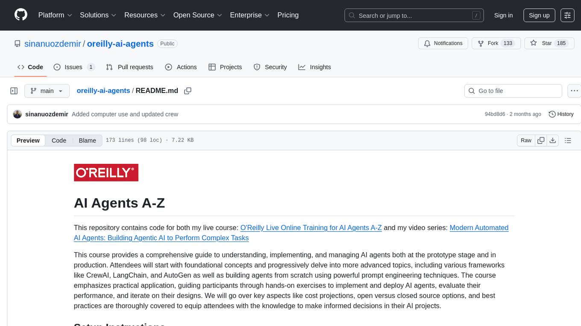The height and width of the screenshot is (326, 581).
Task: Select the Preview view
Action: [x=28, y=140]
